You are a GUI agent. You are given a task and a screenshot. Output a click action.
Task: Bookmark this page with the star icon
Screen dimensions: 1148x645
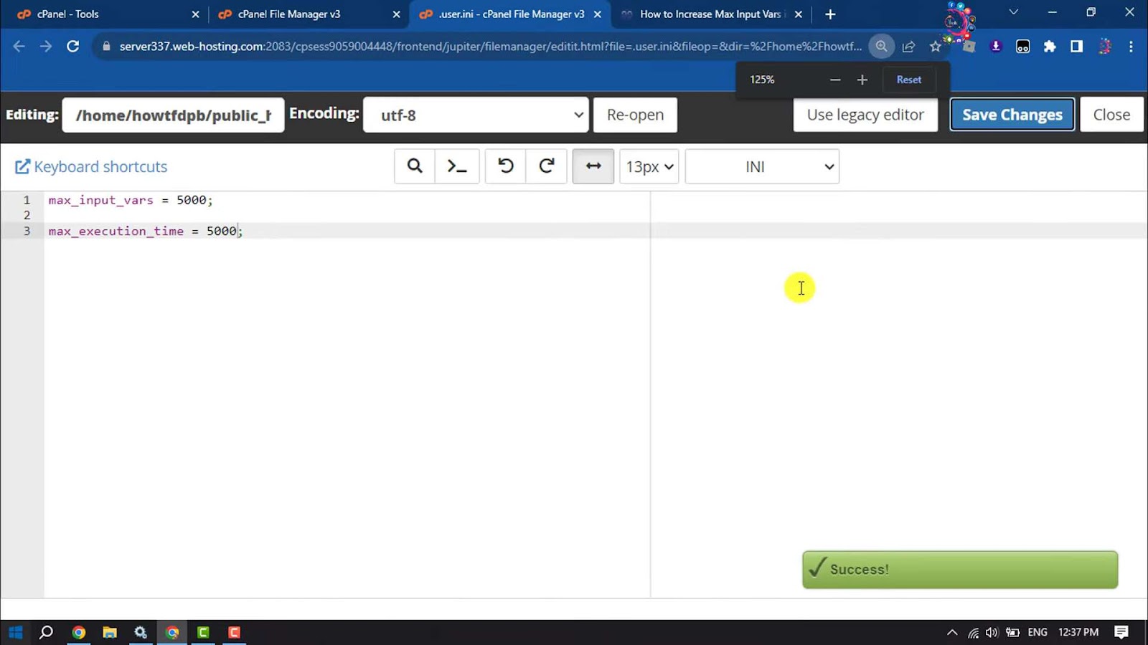tap(935, 47)
